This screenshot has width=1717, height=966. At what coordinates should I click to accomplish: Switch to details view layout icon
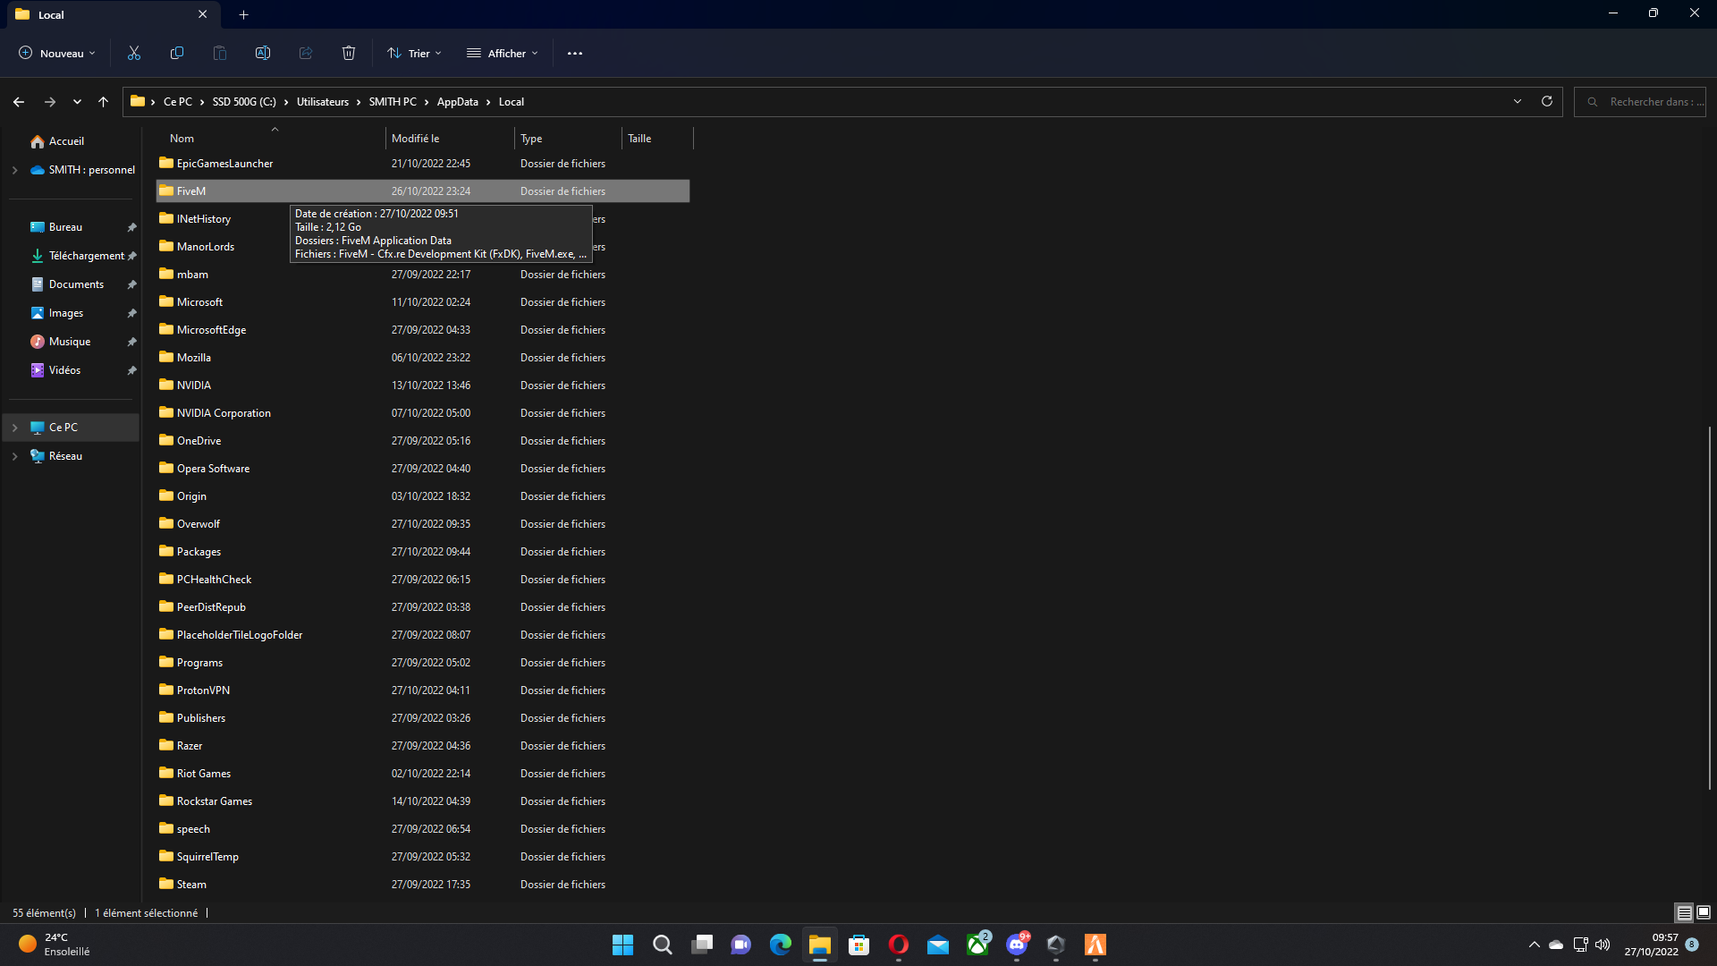point(1684,913)
